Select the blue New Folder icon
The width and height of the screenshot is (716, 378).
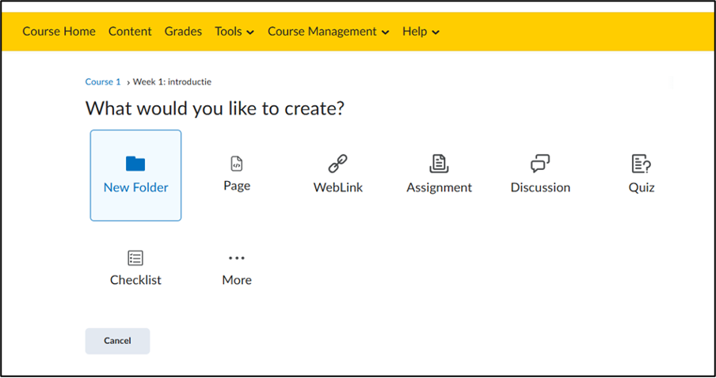(x=135, y=164)
